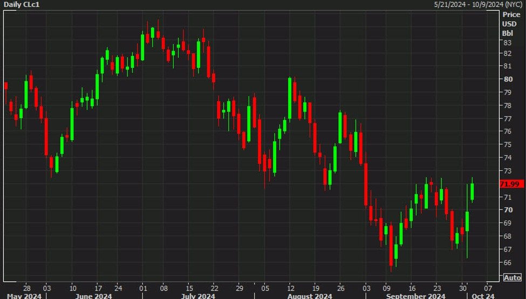The image size is (526, 299).
Task: Select the Price USD Bbl axis label
Action: click(x=511, y=24)
